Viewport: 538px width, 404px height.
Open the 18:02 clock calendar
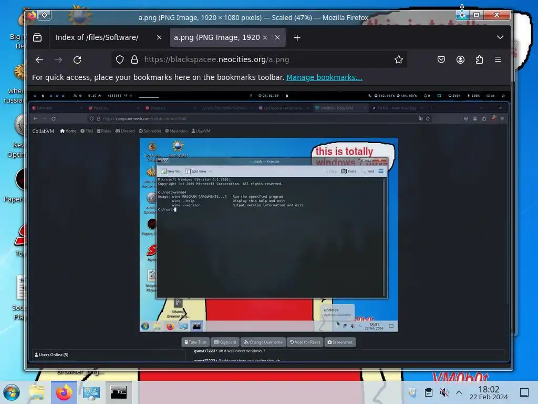point(489,393)
